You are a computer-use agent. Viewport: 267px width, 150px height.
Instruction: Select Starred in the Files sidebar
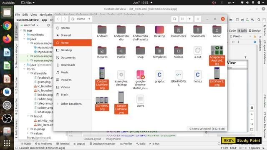[73, 35]
